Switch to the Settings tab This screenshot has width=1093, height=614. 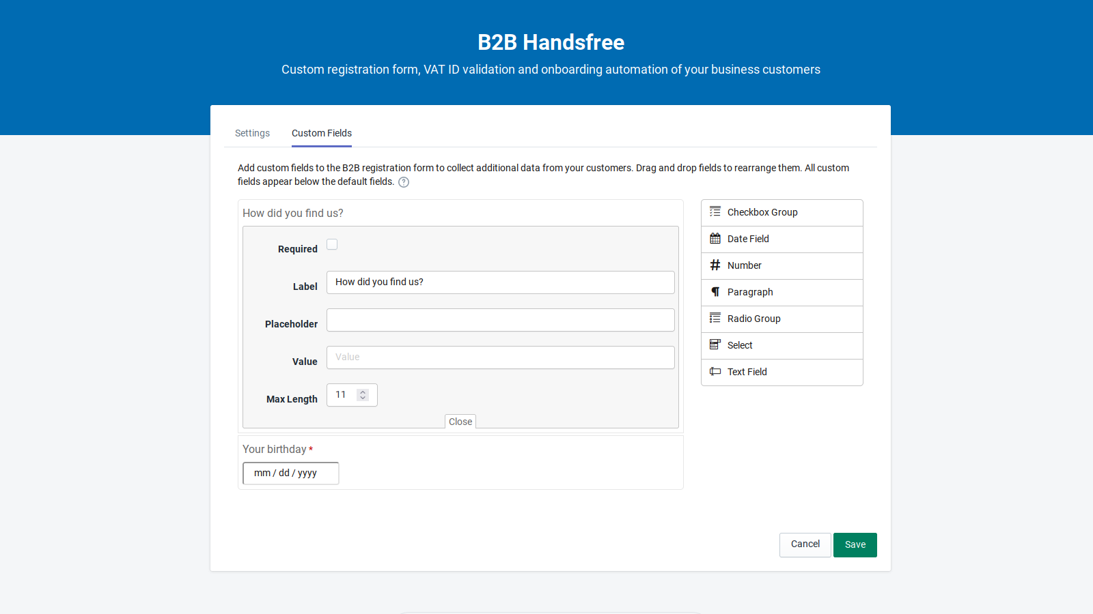pos(252,133)
